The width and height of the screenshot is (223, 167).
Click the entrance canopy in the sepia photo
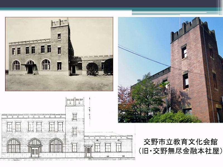(x=29, y=65)
